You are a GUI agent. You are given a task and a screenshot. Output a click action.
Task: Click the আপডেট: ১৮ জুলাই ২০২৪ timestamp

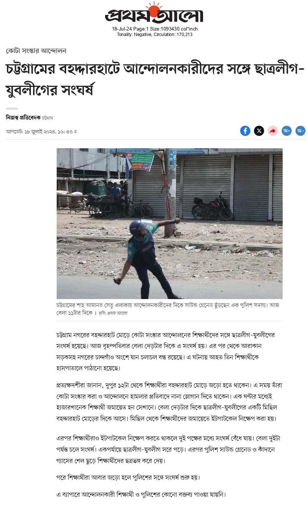coord(39,132)
